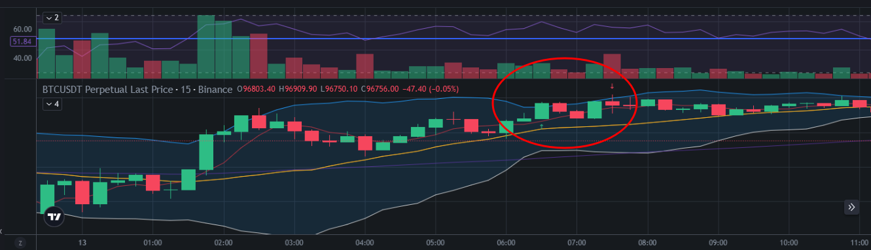Click the 10:00 time axis label

[x=789, y=242]
